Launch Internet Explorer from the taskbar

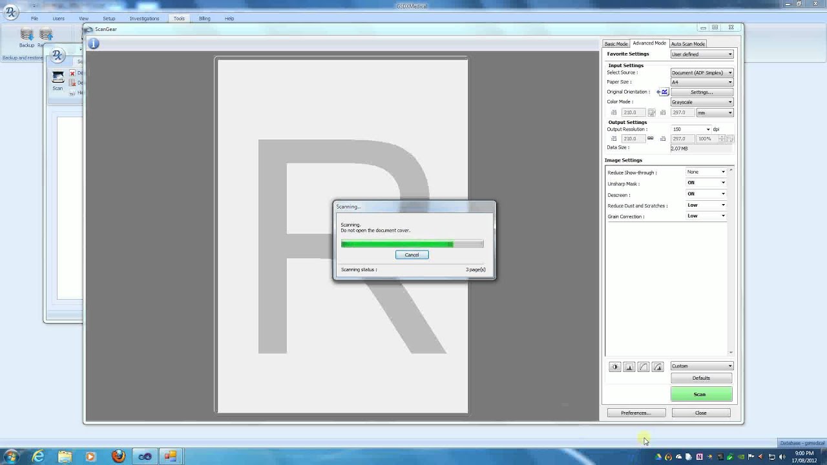(38, 457)
